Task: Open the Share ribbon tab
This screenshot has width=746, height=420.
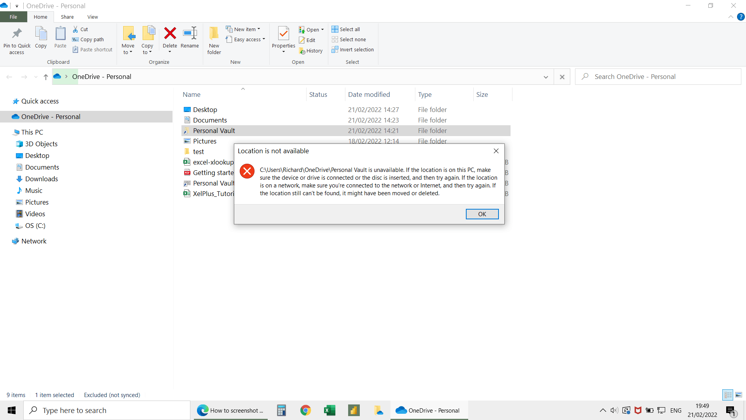Action: [67, 17]
